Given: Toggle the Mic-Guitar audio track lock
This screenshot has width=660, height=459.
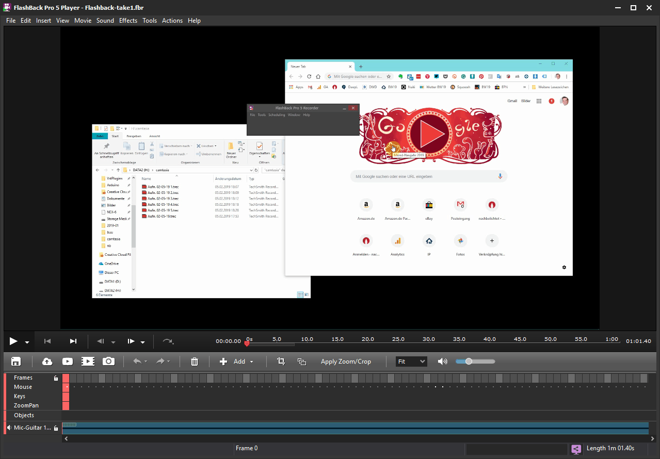Looking at the screenshot, I should pyautogui.click(x=56, y=428).
